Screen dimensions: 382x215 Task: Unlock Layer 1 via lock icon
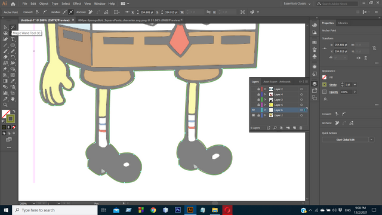pyautogui.click(x=258, y=115)
